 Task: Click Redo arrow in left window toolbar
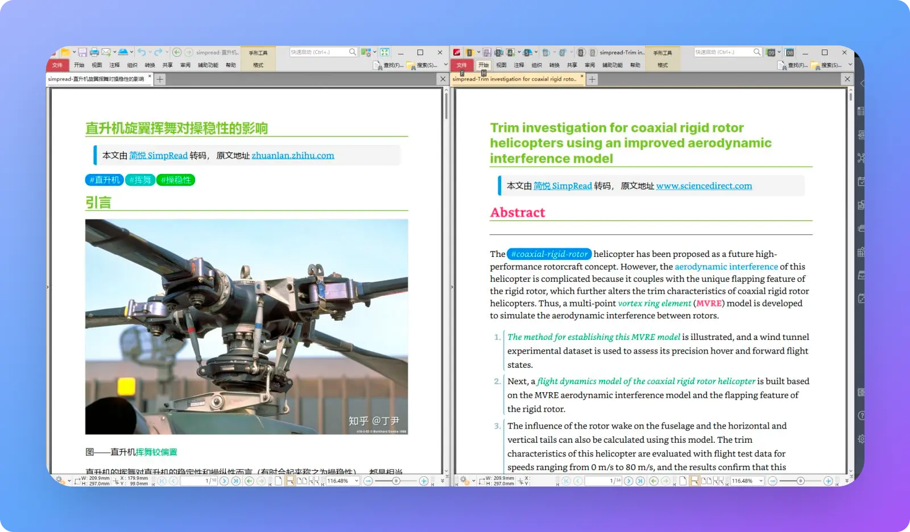pyautogui.click(x=158, y=52)
